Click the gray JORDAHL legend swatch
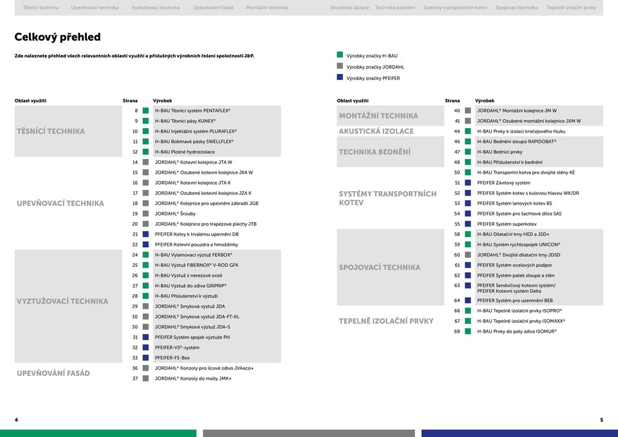This screenshot has width=618, height=437. [x=340, y=66]
